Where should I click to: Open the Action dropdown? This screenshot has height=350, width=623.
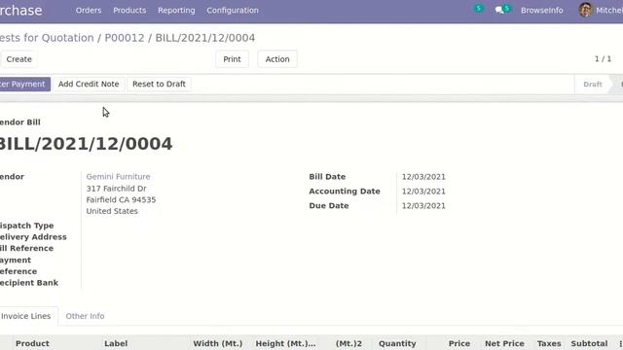pos(277,59)
